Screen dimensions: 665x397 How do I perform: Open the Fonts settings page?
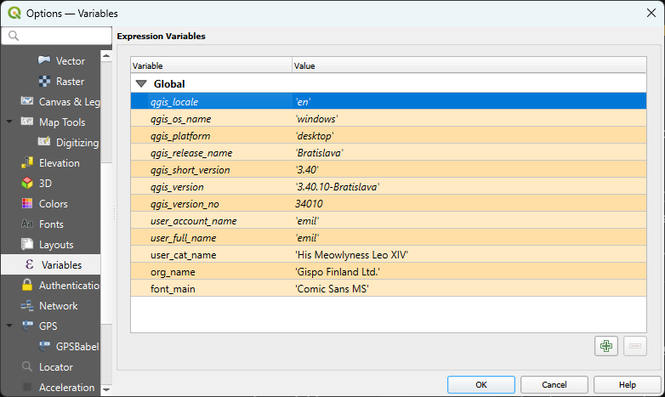point(51,224)
